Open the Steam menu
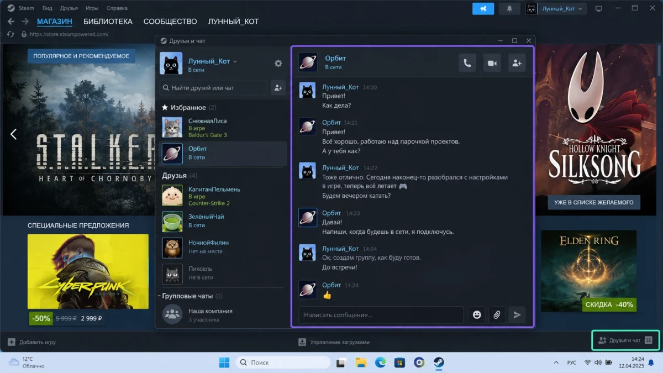 (x=26, y=8)
